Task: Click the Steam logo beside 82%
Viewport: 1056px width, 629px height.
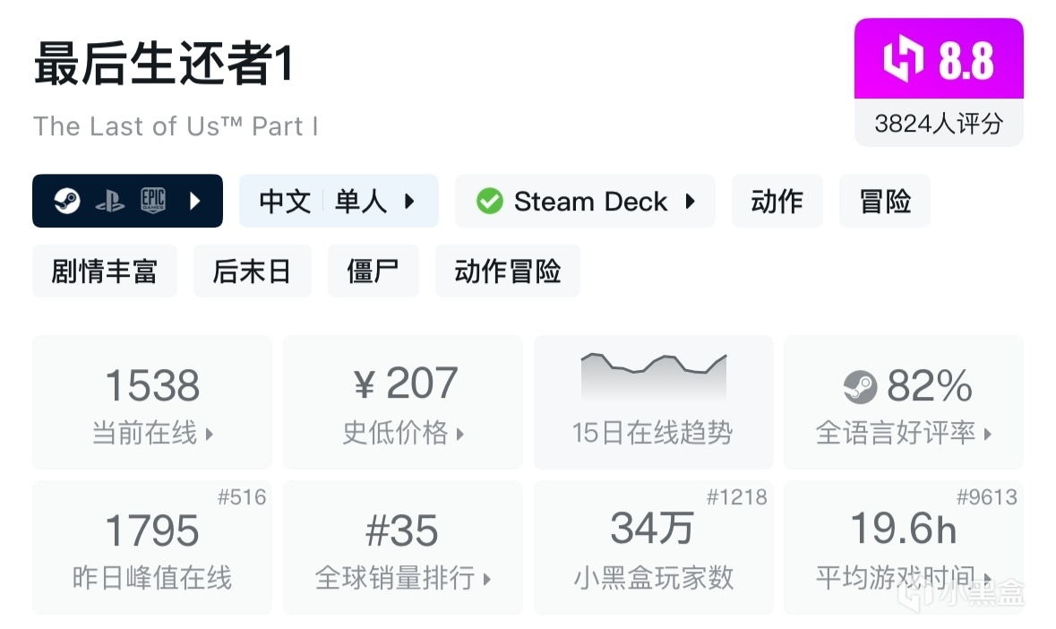Action: point(860,387)
